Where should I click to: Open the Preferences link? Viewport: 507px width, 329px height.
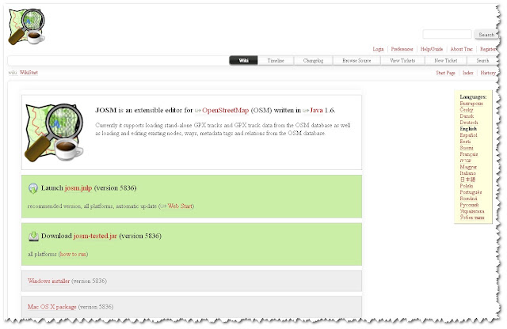[x=402, y=49]
